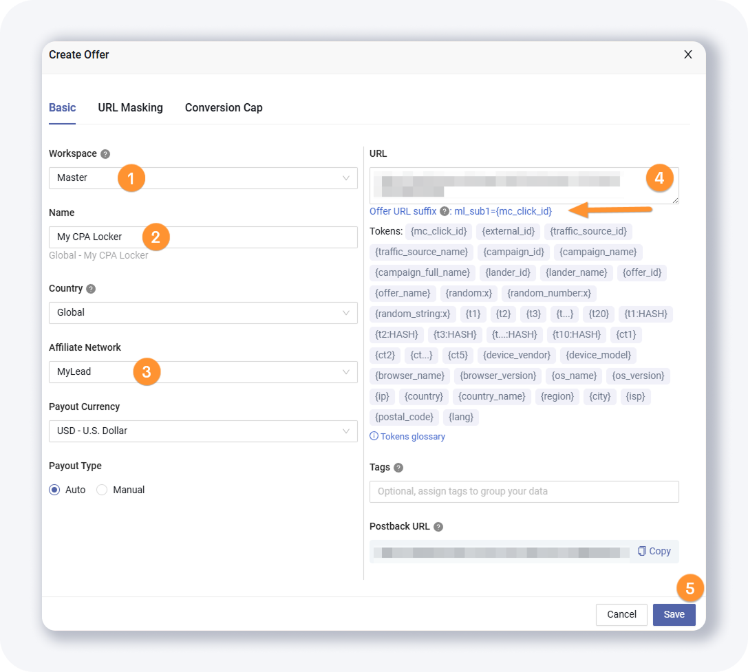748x672 pixels.
Task: Click the Postback URL help icon
Action: 438,527
